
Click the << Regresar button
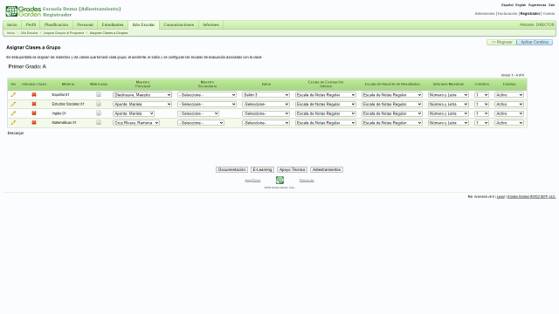pos(501,42)
